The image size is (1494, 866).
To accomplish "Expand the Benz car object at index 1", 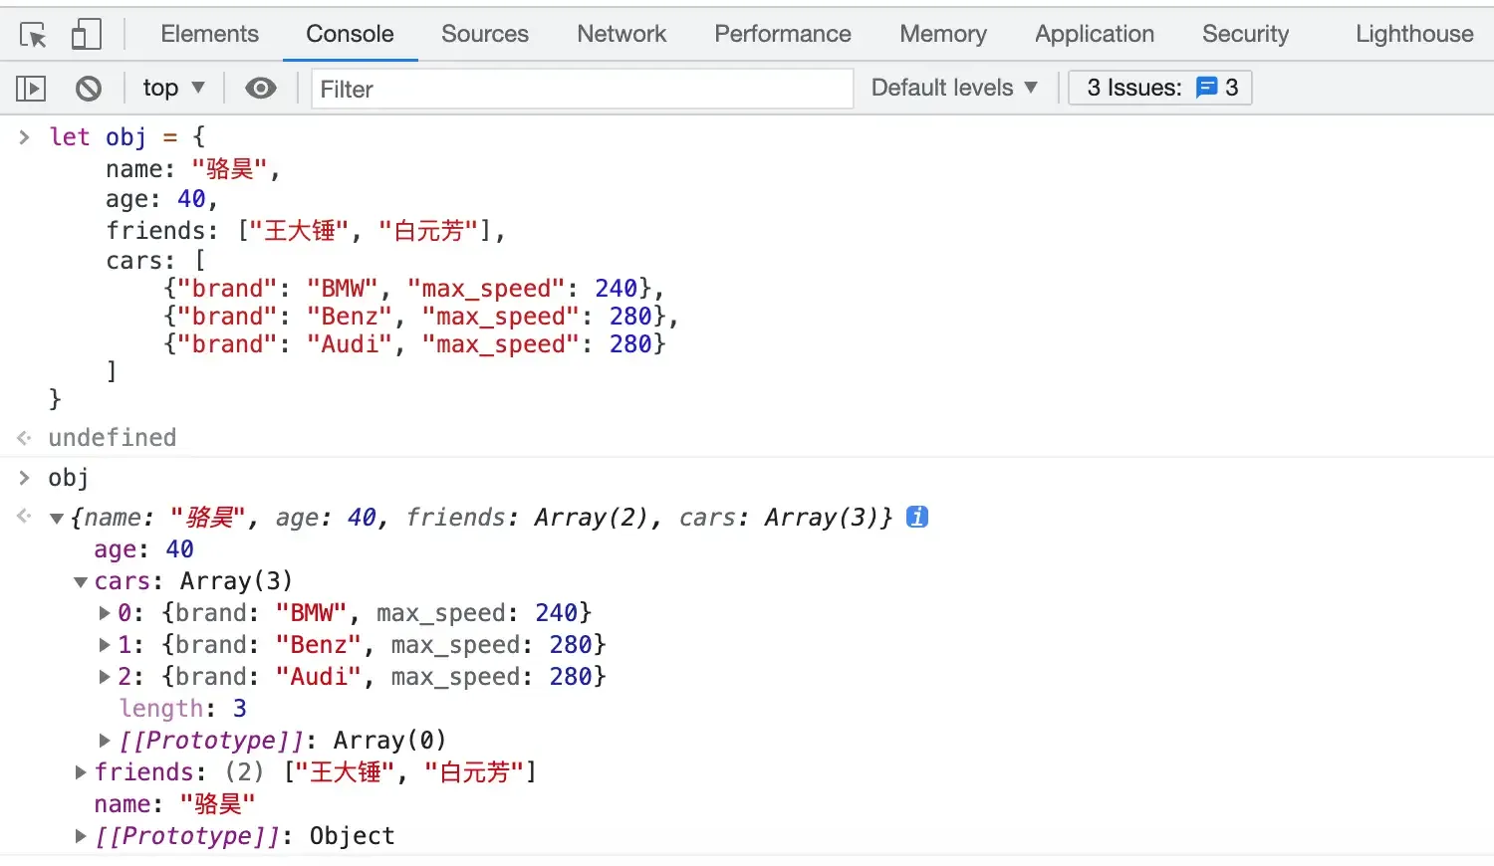I will click(105, 644).
